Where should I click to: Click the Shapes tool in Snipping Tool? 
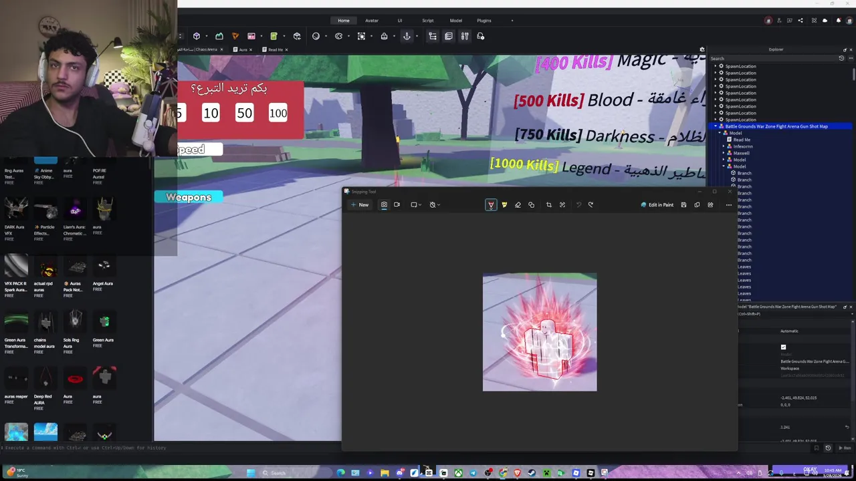(x=531, y=204)
